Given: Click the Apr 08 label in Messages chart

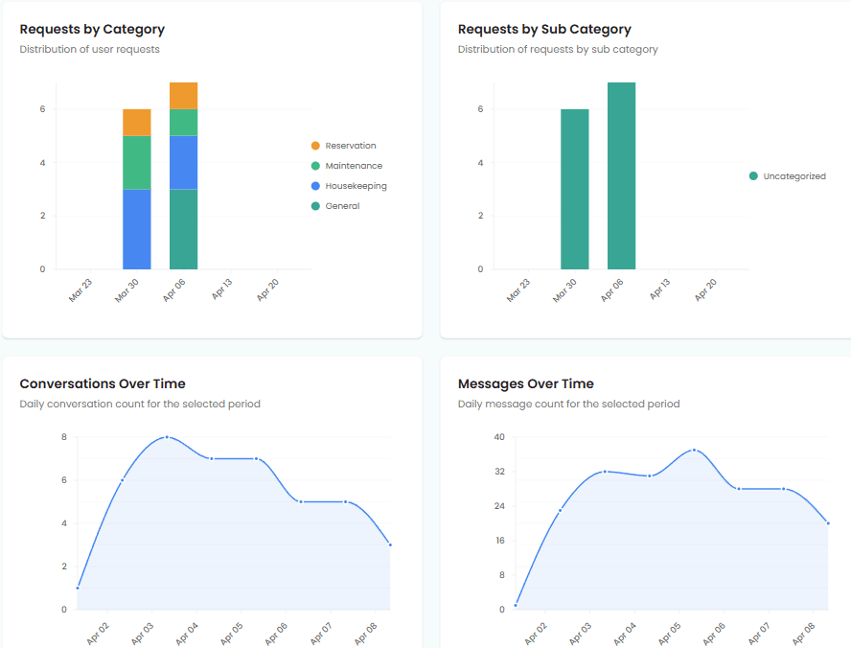Looking at the screenshot, I should [x=803, y=634].
